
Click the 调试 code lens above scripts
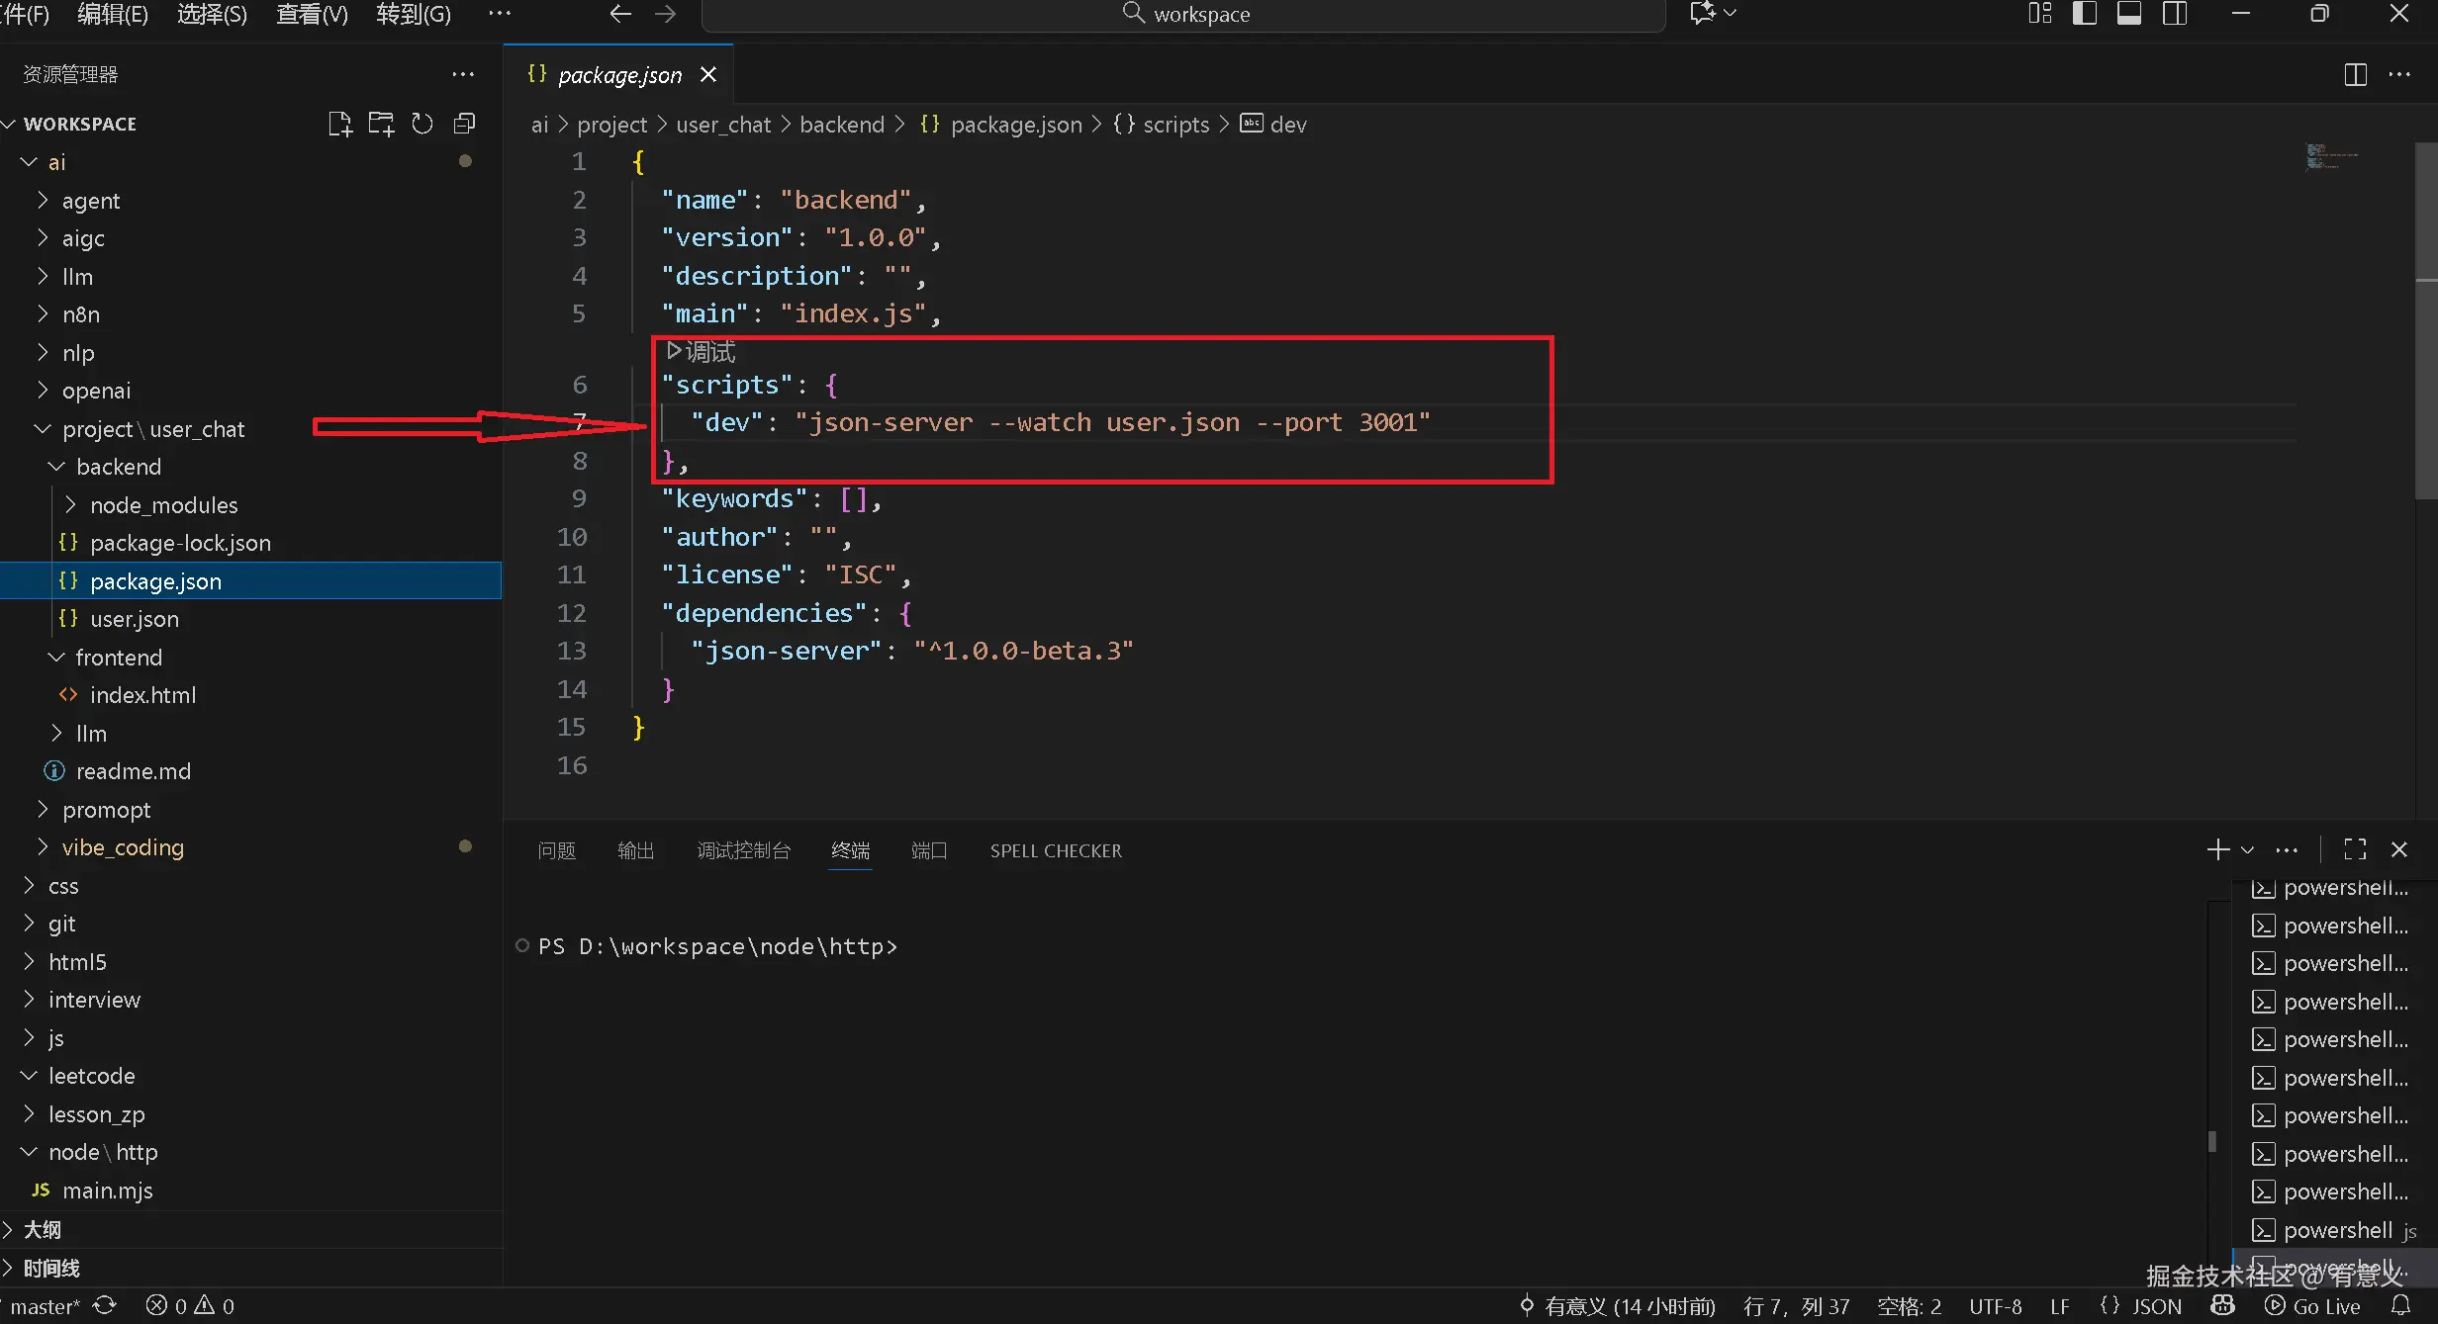point(702,351)
